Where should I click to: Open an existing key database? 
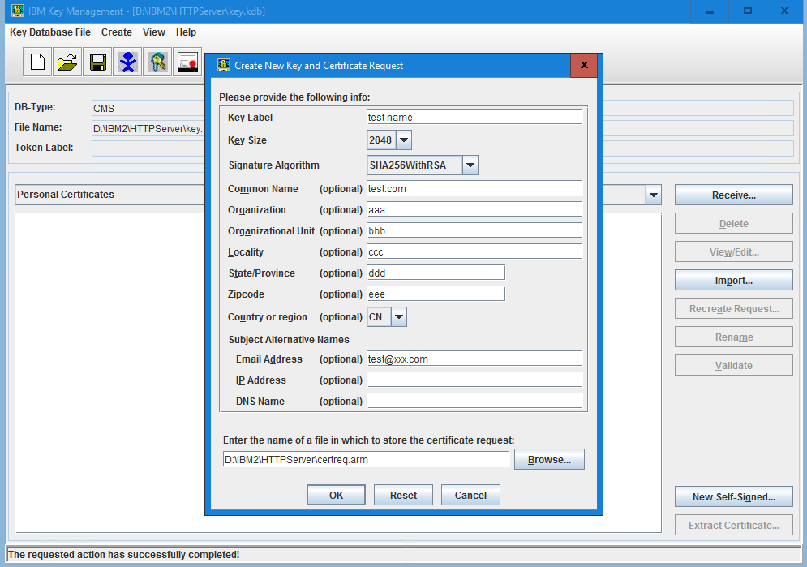67,62
